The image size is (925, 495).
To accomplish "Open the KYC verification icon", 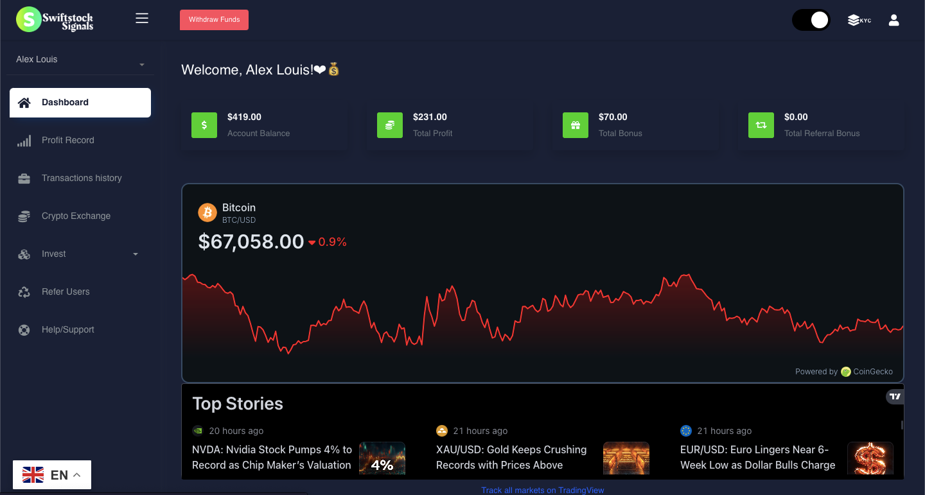I will (859, 20).
